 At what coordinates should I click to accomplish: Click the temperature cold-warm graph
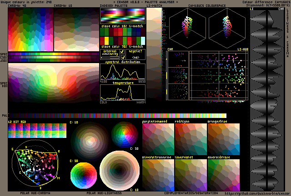pos(122,93)
